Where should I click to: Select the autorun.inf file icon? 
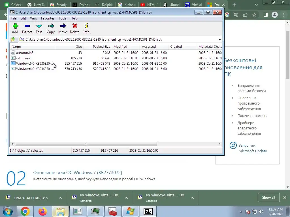pyautogui.click(x=13, y=53)
